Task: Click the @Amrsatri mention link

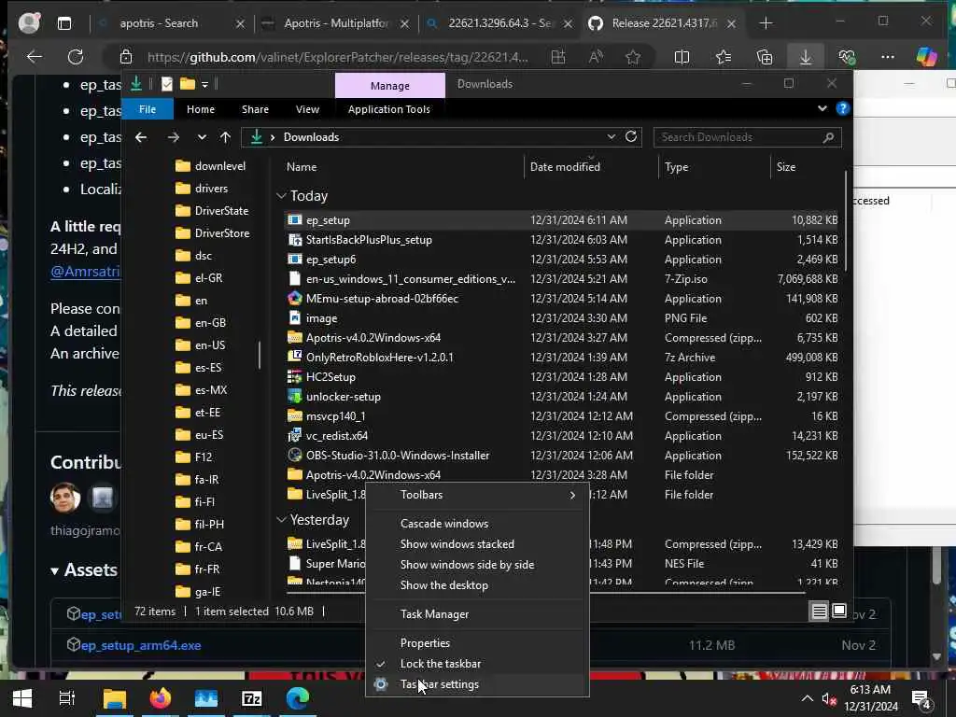Action: coord(85,272)
